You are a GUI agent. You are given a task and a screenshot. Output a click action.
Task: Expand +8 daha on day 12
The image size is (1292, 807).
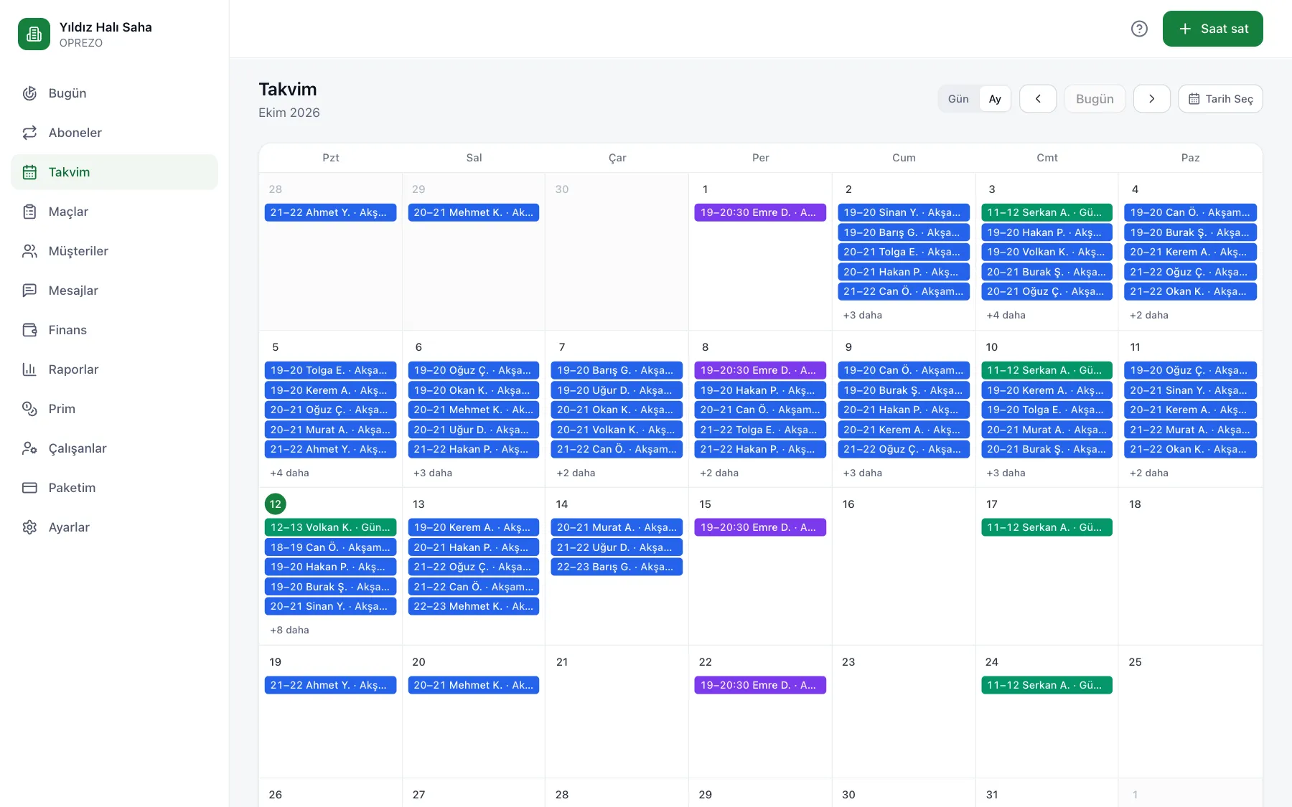click(x=289, y=630)
